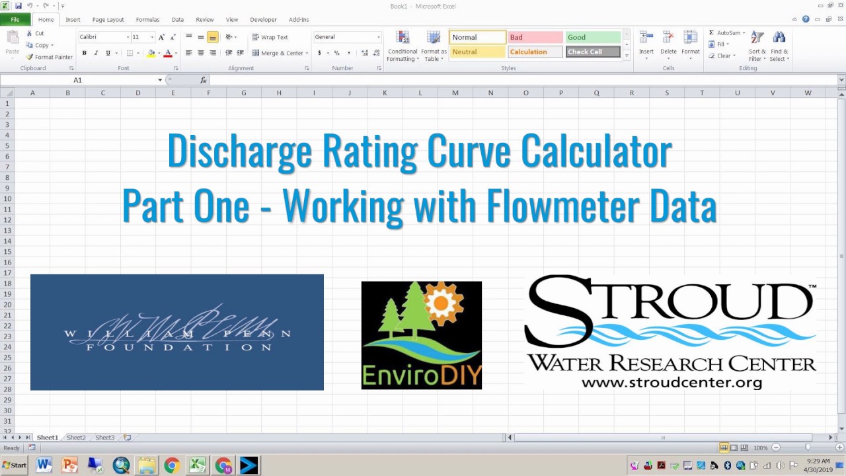The image size is (846, 476).
Task: Open PowerPoint from taskbar
Action: point(69,465)
